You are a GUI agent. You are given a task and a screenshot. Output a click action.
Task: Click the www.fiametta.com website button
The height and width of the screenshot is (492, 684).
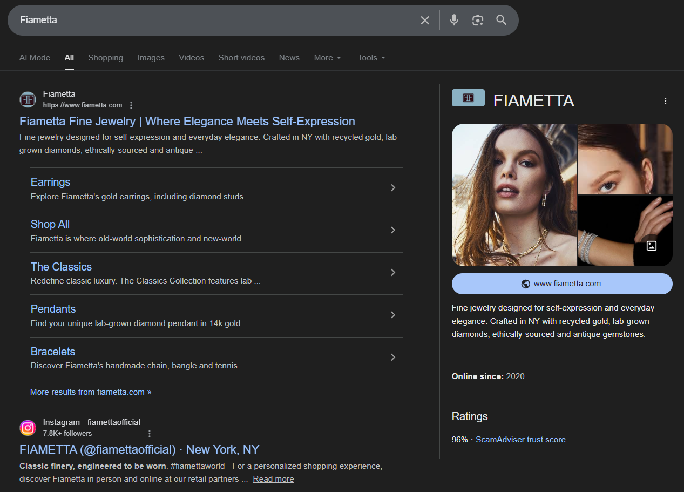(x=562, y=284)
